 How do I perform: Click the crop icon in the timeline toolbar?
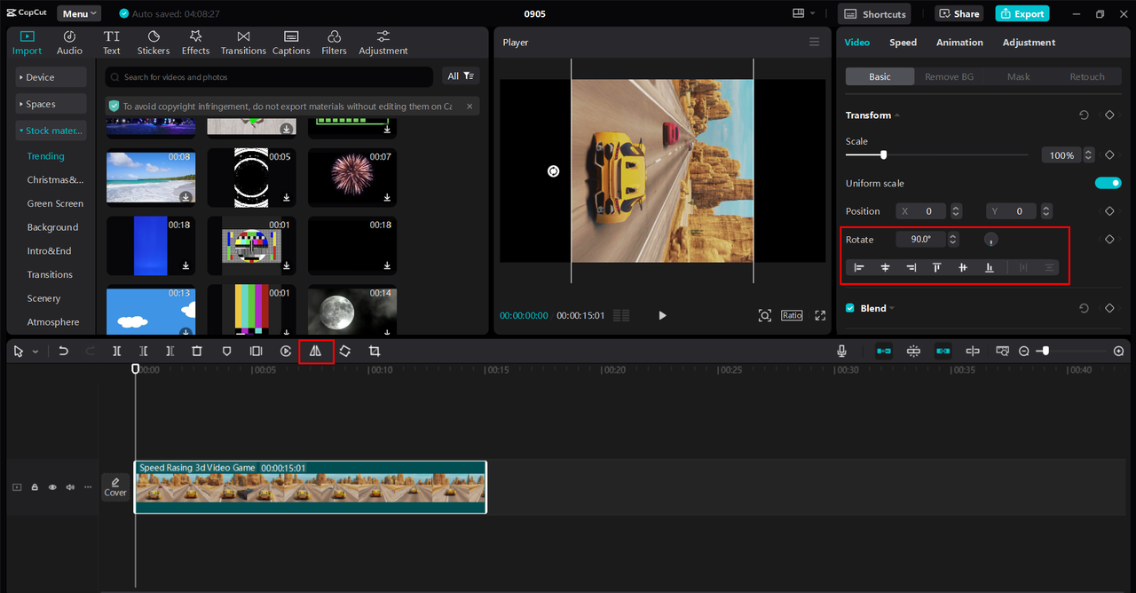click(375, 352)
